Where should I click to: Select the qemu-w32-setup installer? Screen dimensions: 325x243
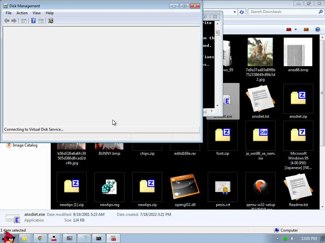pos(260,191)
